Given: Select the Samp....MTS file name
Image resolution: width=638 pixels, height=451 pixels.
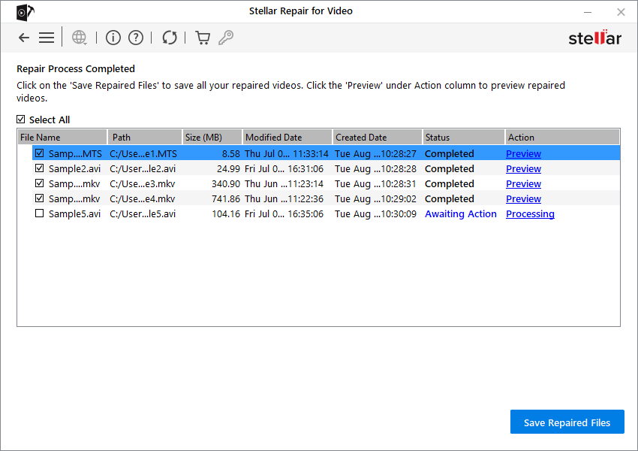Looking at the screenshot, I should click(x=75, y=153).
